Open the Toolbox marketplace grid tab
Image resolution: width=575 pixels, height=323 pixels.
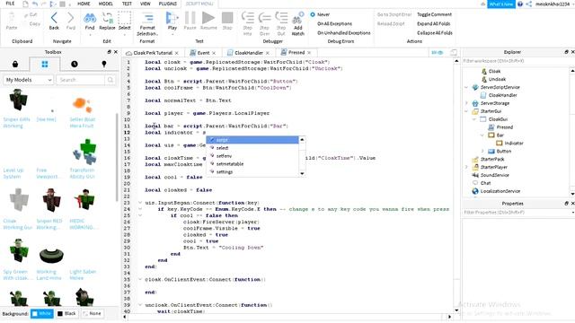45,64
